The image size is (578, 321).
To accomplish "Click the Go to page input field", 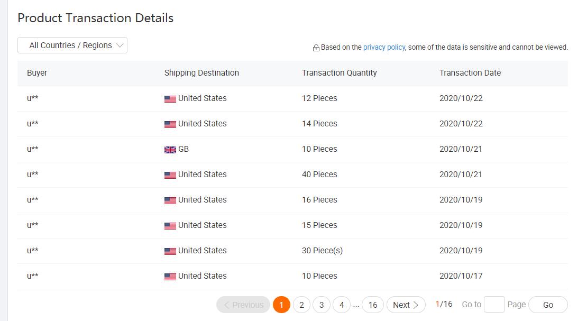I will [x=494, y=305].
